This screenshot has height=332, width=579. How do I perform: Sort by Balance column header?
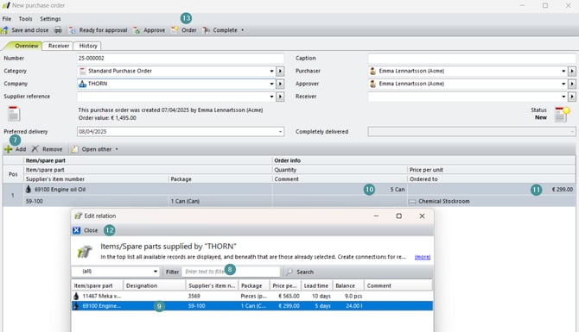tap(348, 285)
